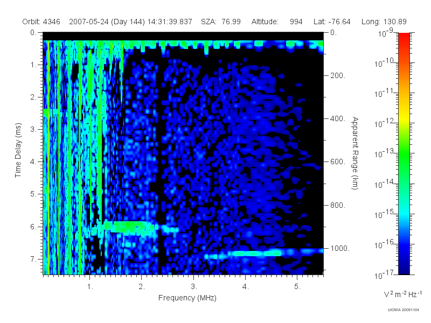
Task: Click the SZA: 76.99 value
Action: point(221,22)
